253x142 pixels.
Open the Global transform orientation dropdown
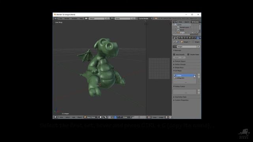126,117
